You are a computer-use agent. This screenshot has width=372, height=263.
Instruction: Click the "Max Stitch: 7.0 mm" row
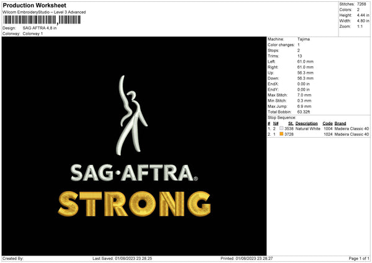290,95
